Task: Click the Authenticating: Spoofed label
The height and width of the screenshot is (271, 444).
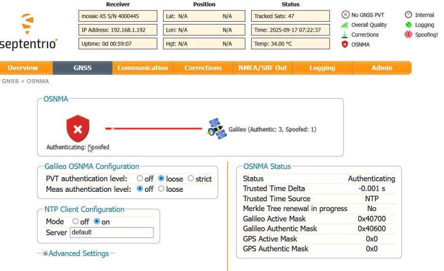Action: [x=78, y=147]
